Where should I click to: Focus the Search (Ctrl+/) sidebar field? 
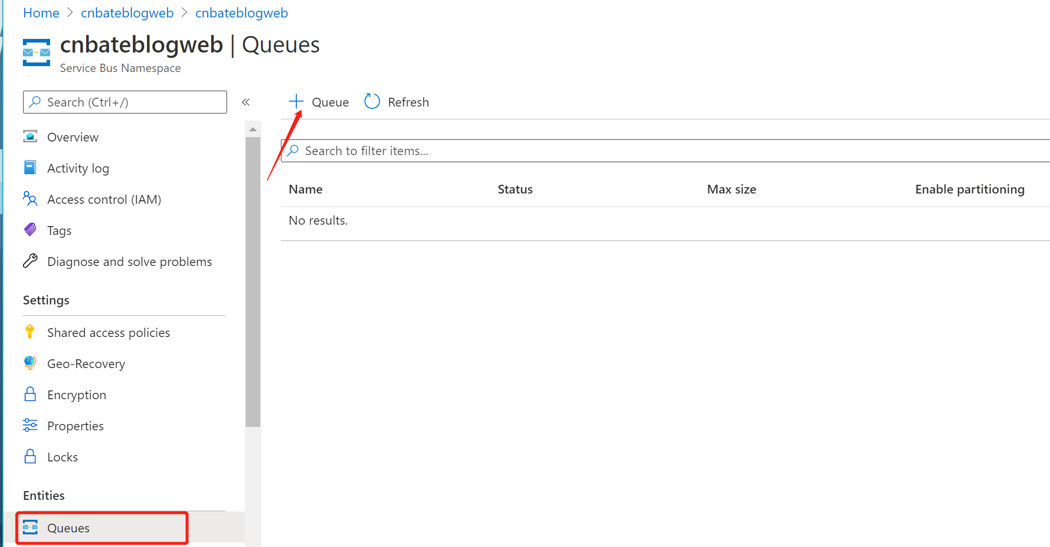pyautogui.click(x=125, y=102)
